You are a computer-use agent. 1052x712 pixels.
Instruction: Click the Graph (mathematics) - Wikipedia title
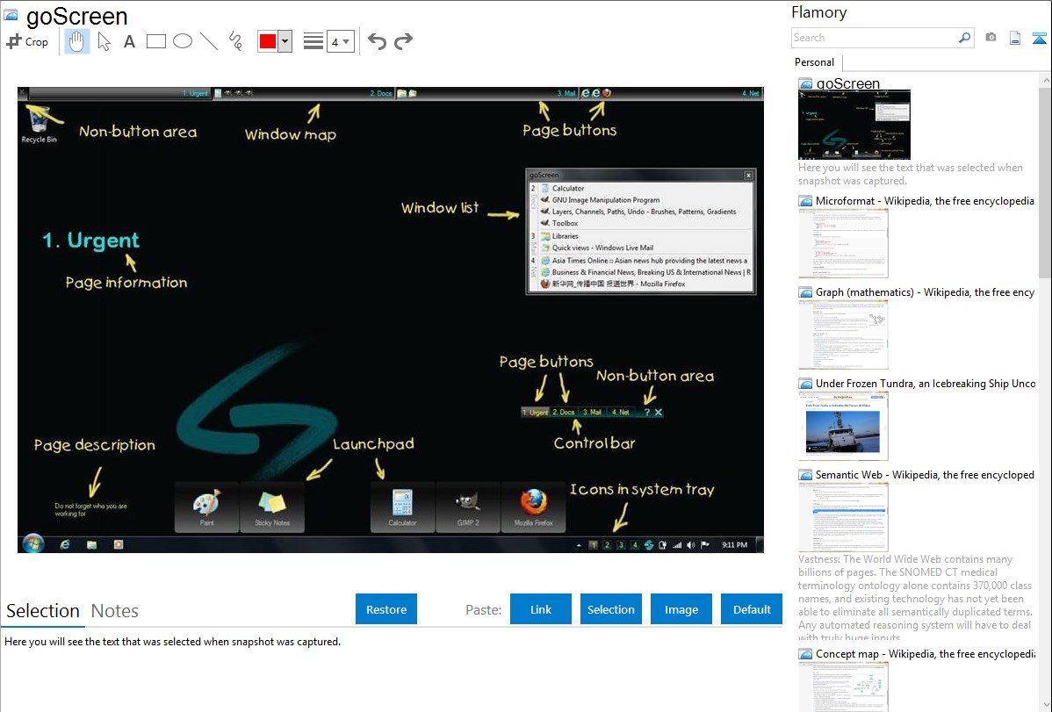(925, 292)
